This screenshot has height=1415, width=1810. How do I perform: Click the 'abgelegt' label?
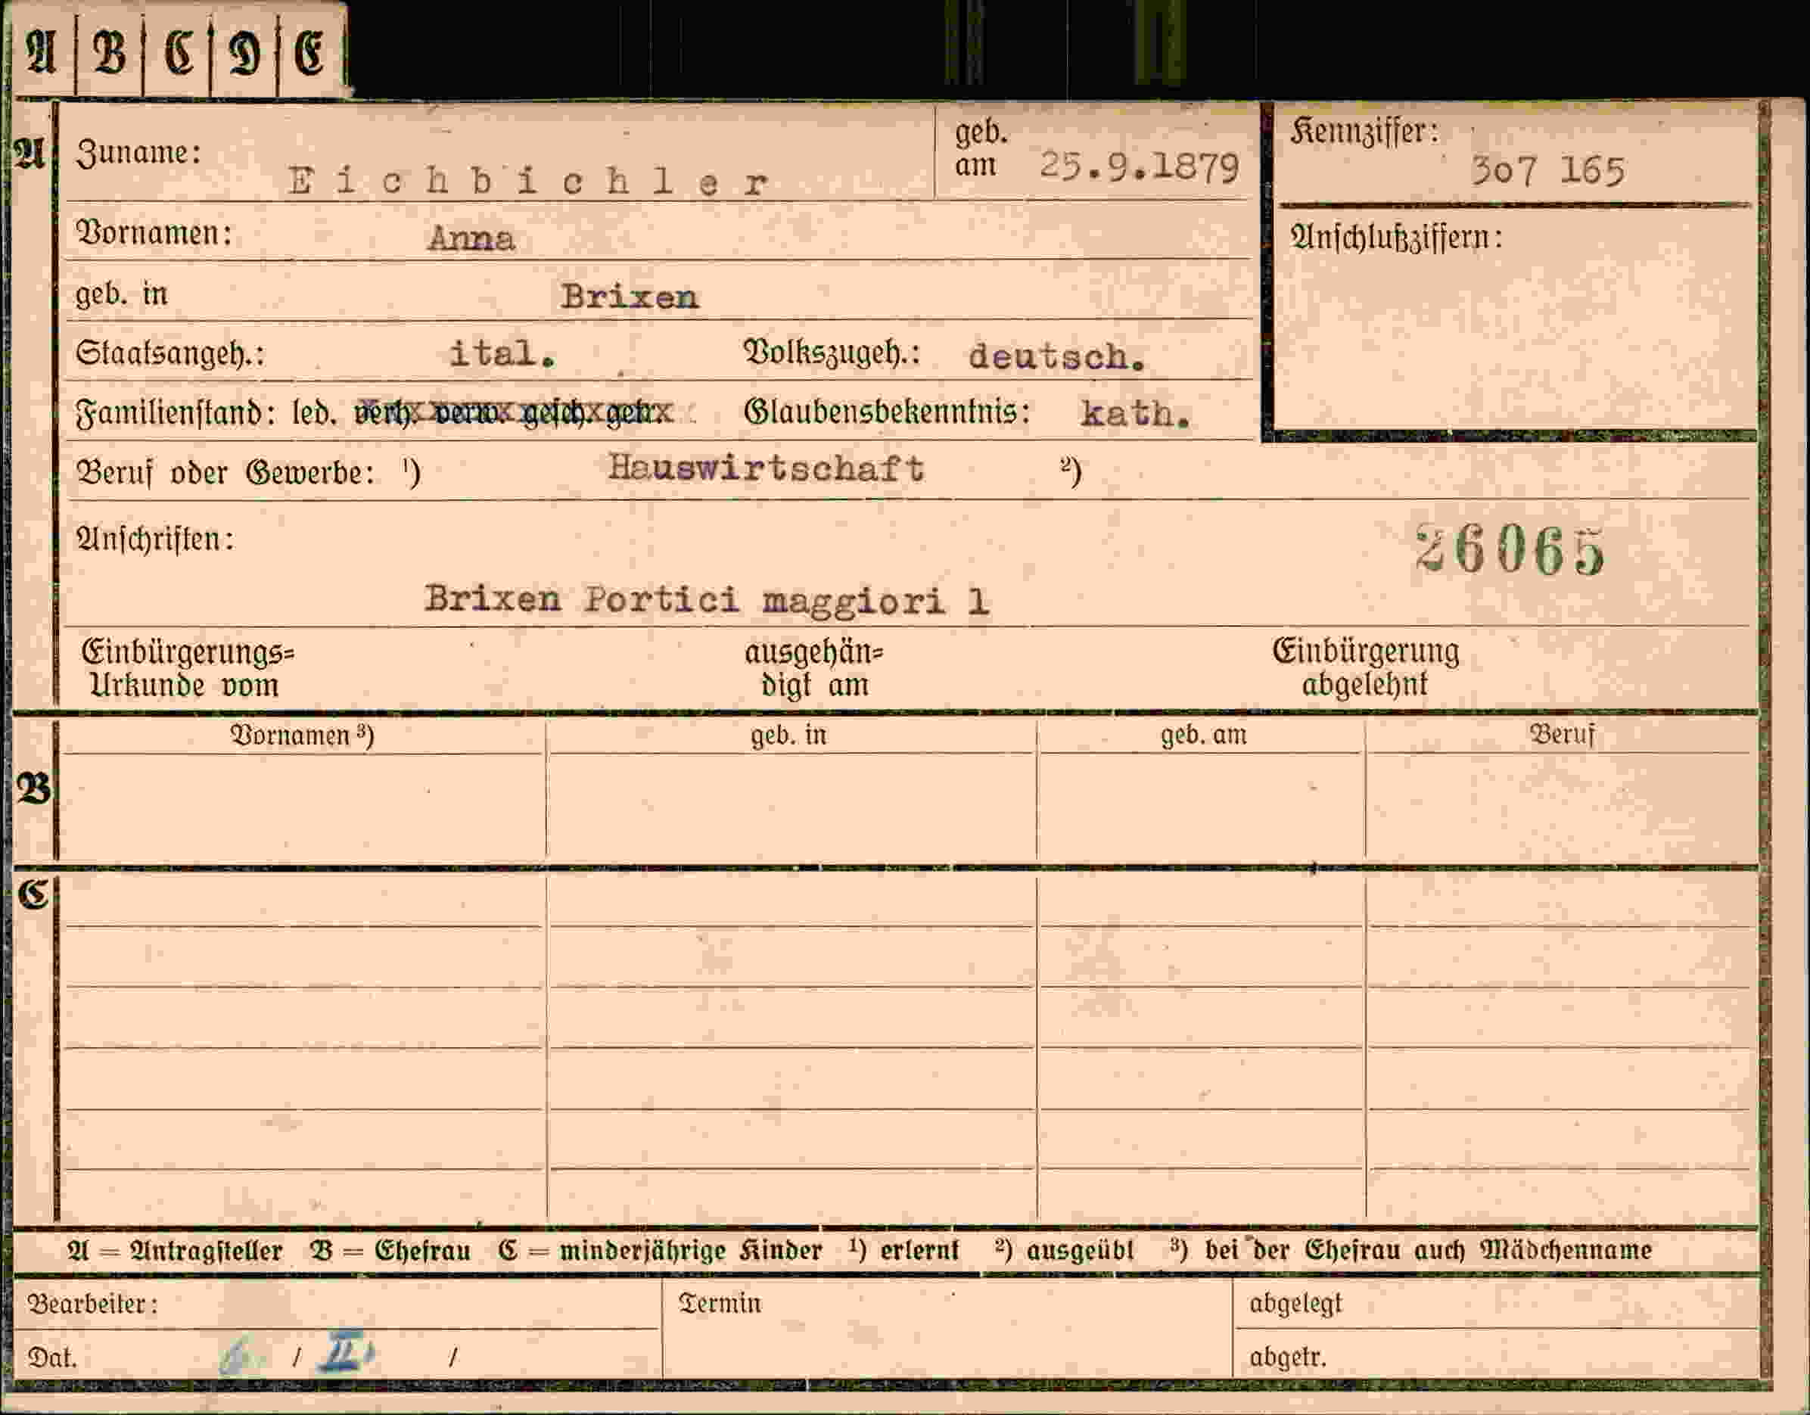(1295, 1305)
